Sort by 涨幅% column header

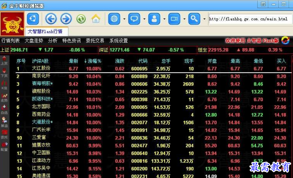(x=92, y=61)
